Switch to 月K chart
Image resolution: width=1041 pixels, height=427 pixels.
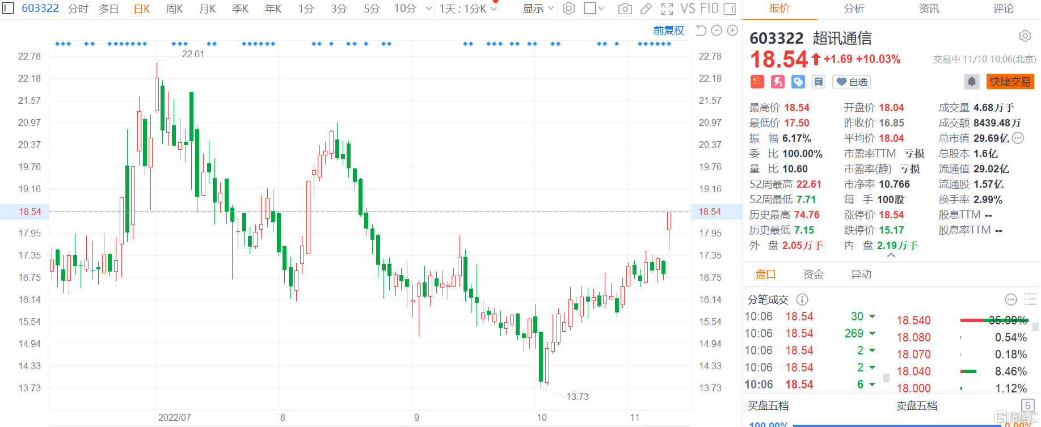pyautogui.click(x=208, y=9)
